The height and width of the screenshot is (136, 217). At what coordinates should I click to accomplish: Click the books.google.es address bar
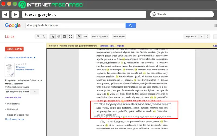(84, 14)
